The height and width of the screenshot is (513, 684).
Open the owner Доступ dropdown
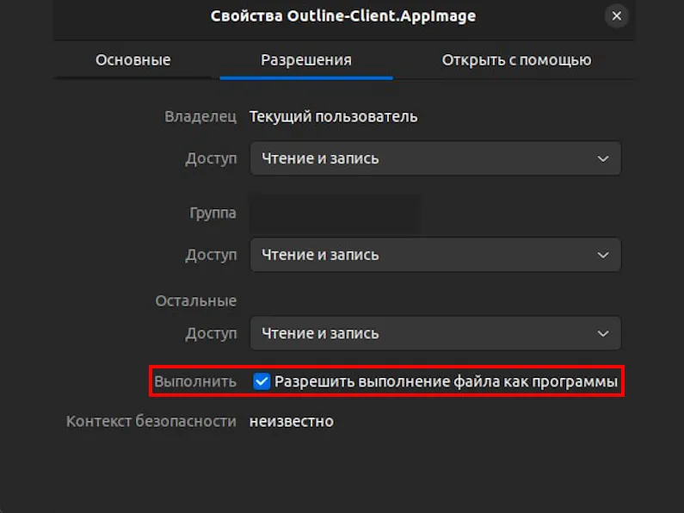point(435,158)
